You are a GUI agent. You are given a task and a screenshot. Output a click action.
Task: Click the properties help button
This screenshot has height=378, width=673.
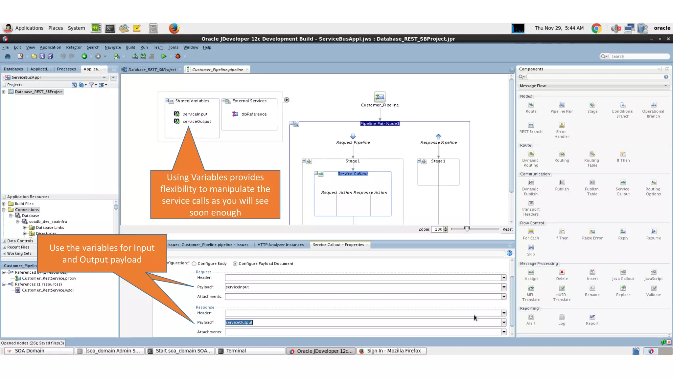pos(509,253)
